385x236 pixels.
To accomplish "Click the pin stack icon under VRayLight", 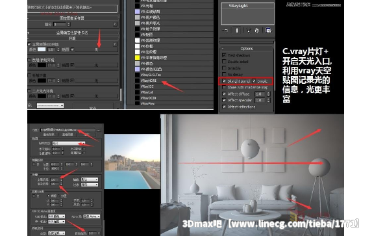I will [225, 31].
